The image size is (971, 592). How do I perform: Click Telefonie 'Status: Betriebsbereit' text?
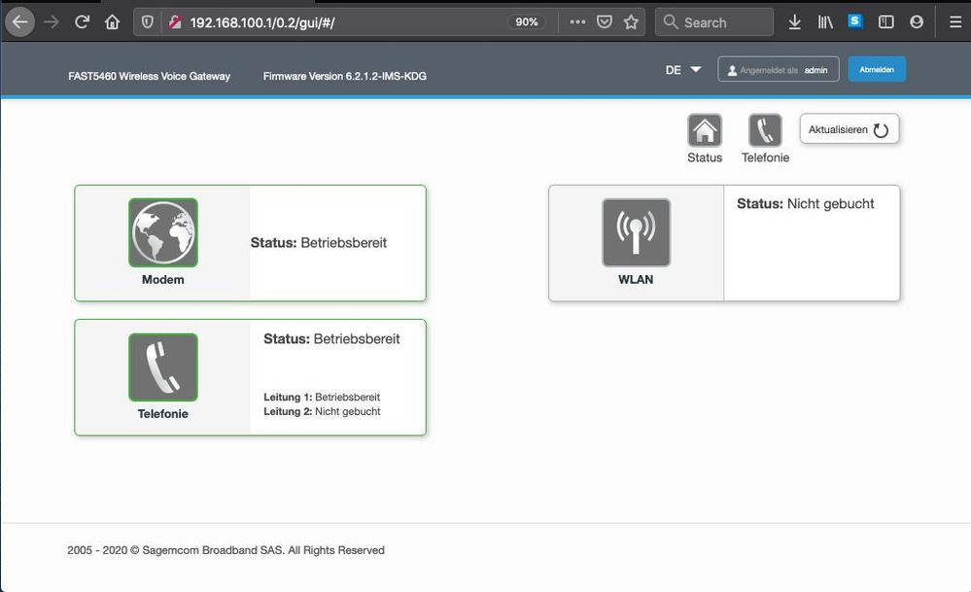point(331,339)
